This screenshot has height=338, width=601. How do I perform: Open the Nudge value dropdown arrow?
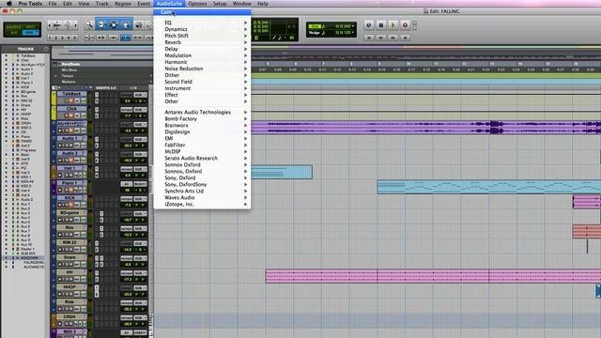(x=353, y=33)
